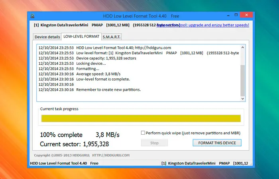The image size is (279, 179).
Task: Open the S.M.A.R.T. tab
Action: click(112, 37)
